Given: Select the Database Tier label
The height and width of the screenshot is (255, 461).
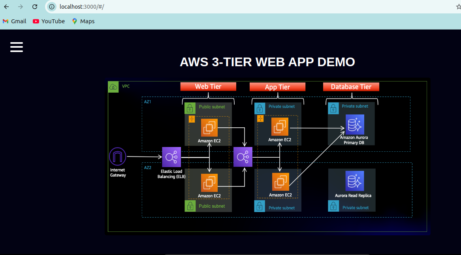Looking at the screenshot, I should (351, 86).
